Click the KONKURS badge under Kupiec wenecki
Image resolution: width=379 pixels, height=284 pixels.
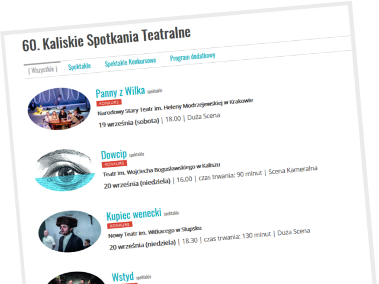click(120, 225)
